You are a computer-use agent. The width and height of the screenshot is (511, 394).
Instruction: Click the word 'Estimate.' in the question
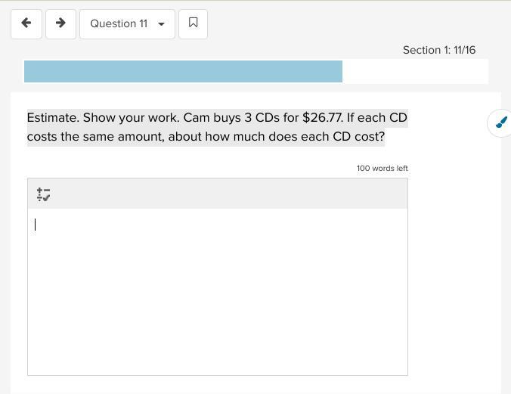tap(53, 118)
